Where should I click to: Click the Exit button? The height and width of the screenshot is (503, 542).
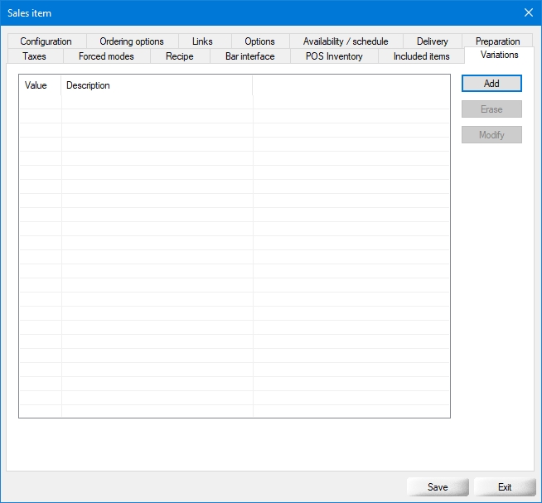pyautogui.click(x=505, y=487)
